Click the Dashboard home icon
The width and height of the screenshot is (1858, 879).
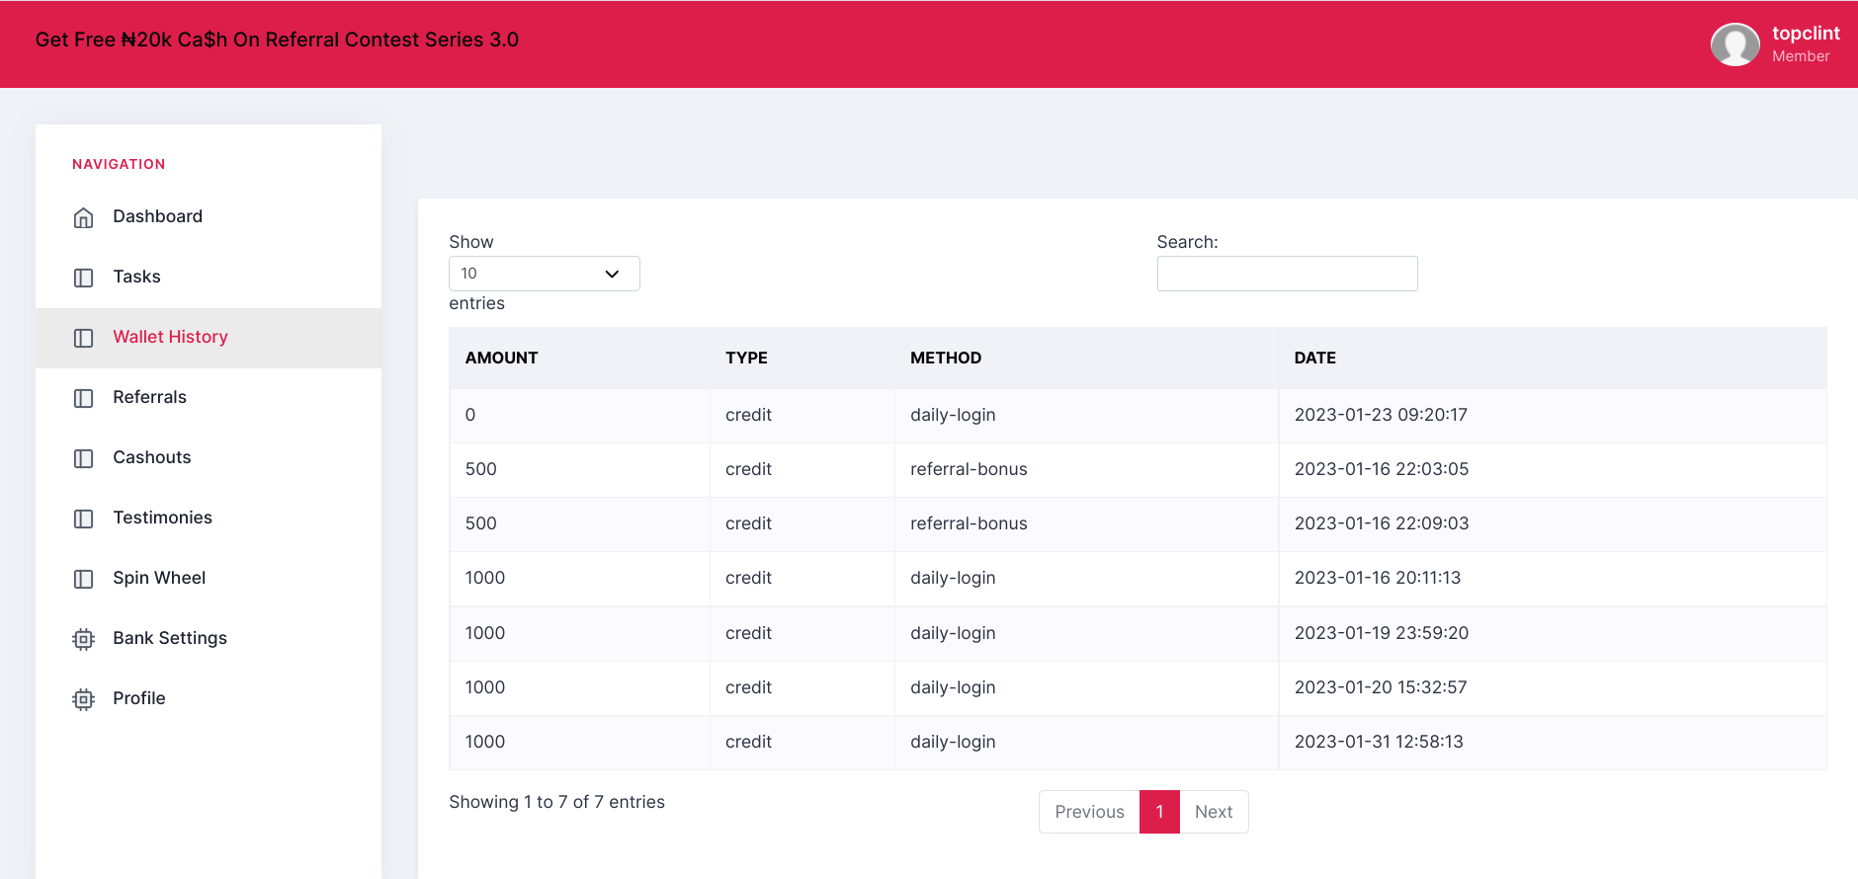(x=83, y=217)
